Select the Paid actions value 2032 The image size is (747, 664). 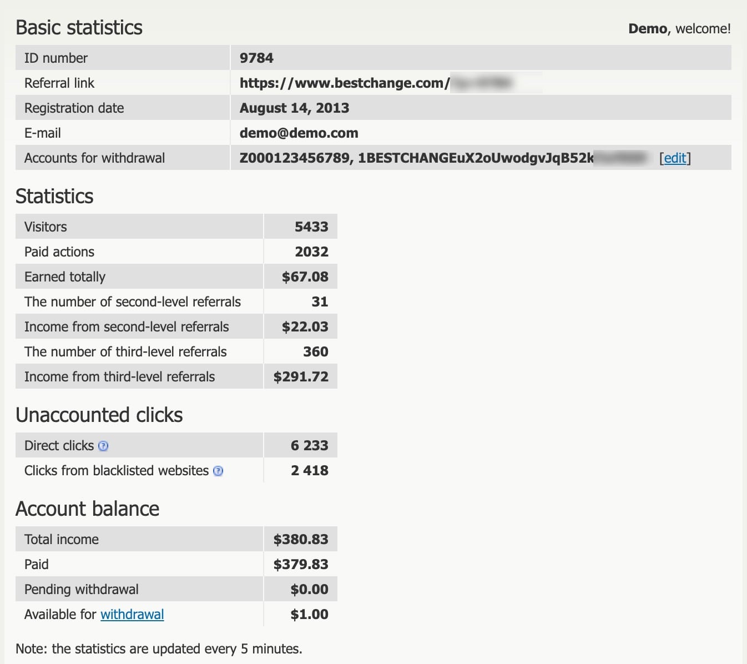pyautogui.click(x=311, y=252)
